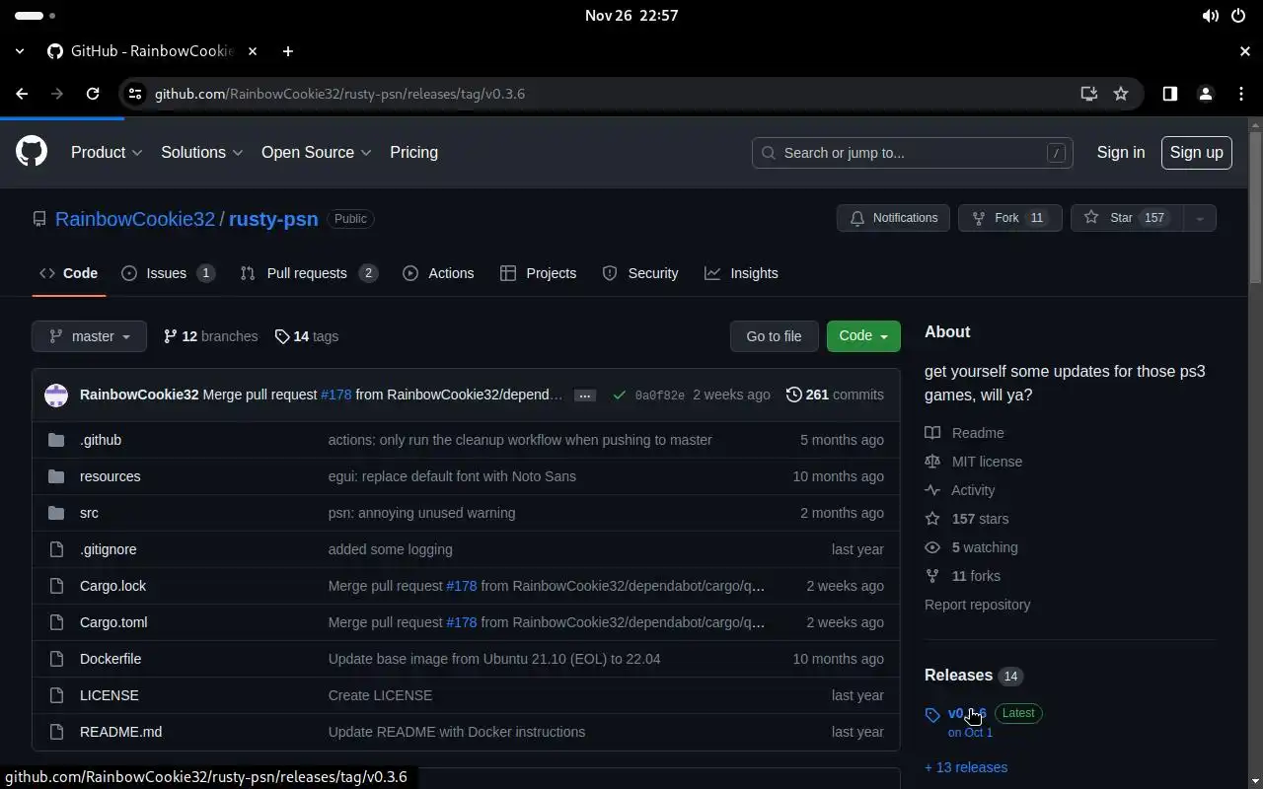The image size is (1263, 789).
Task: Expand the Solutions menu
Action: click(202, 153)
